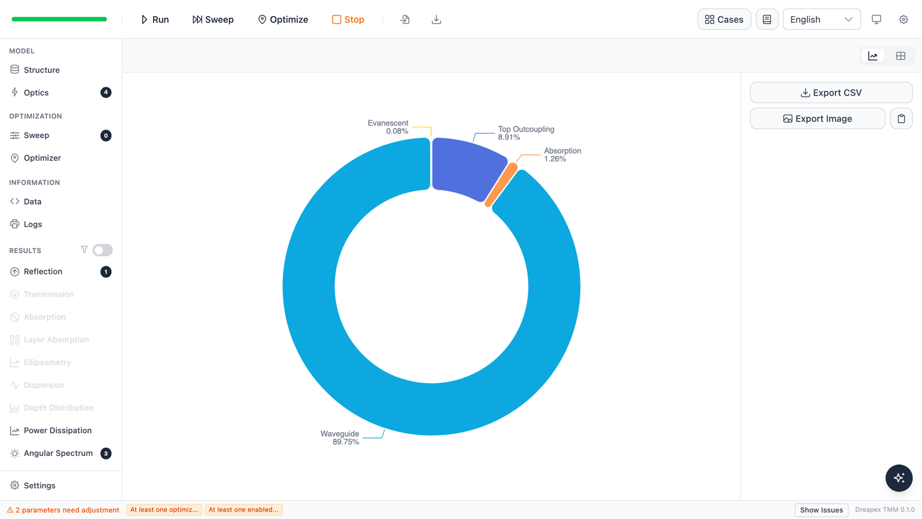922x519 pixels.
Task: Open the document notes icon beside Cases
Action: pos(767,19)
